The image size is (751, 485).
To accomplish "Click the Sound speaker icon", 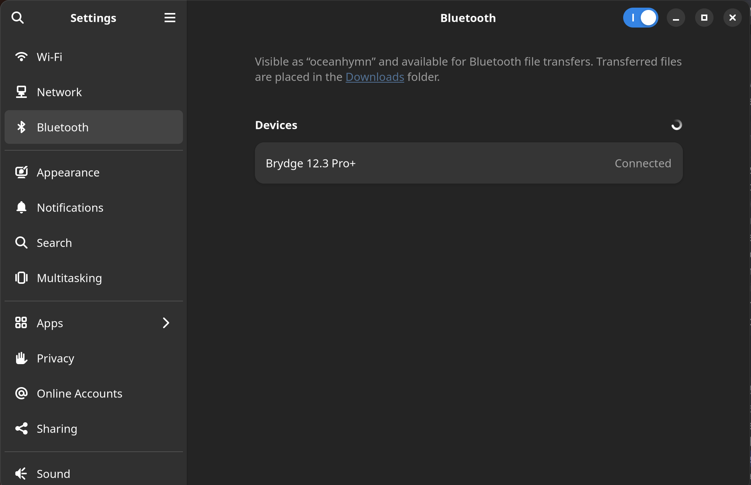I will pos(21,474).
